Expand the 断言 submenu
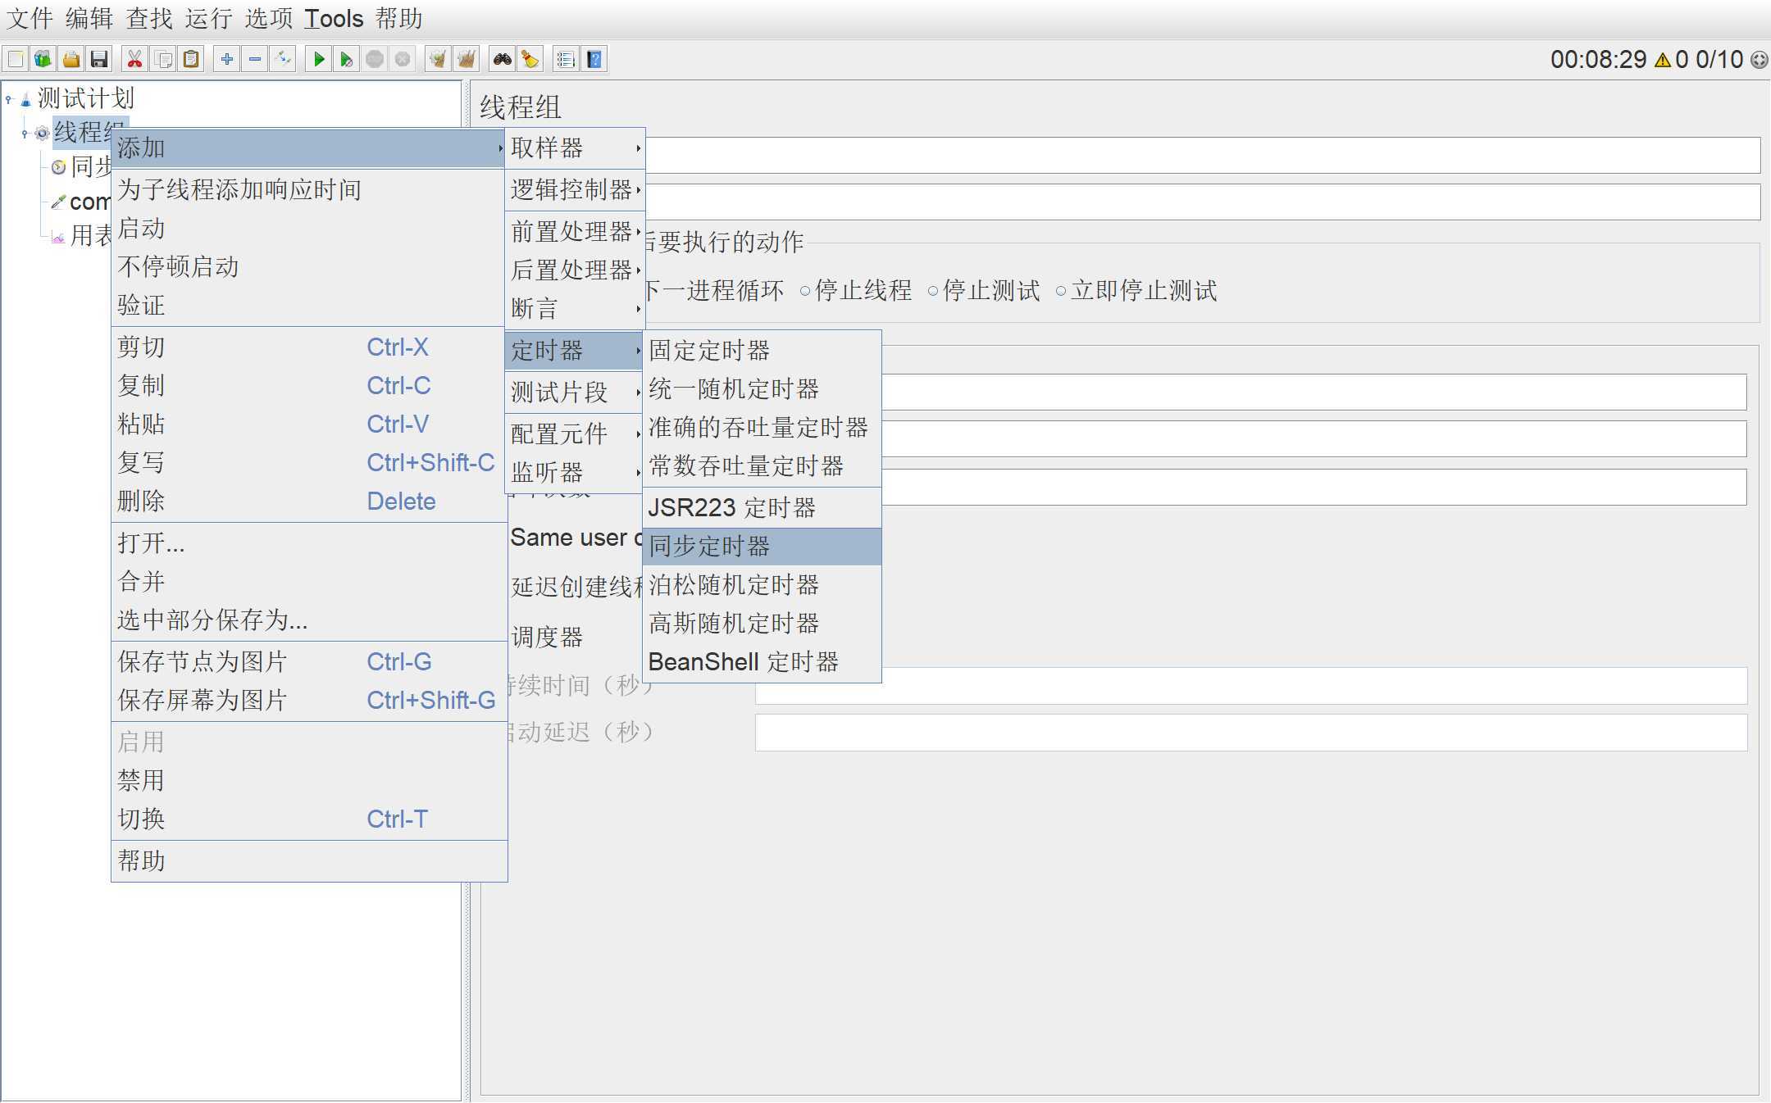Image resolution: width=1771 pixels, height=1103 pixels. [575, 309]
